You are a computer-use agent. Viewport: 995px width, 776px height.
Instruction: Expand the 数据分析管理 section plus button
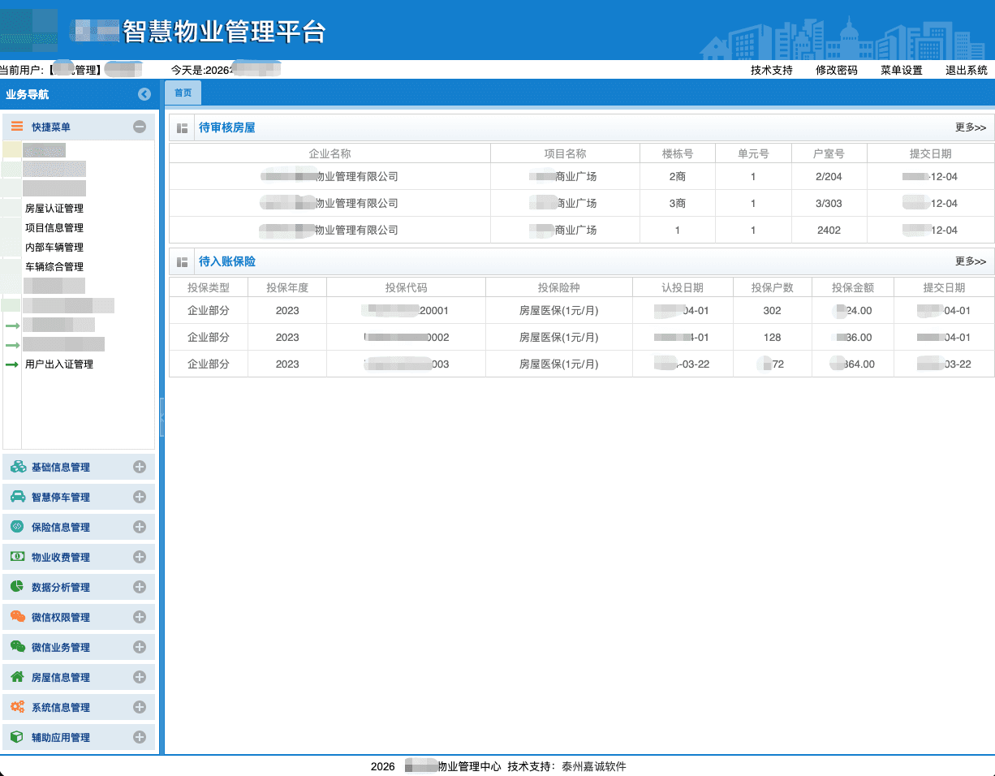tap(140, 587)
